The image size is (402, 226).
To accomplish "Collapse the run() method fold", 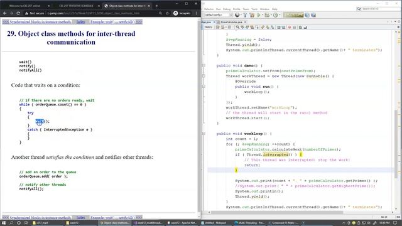I will click(204, 87).
